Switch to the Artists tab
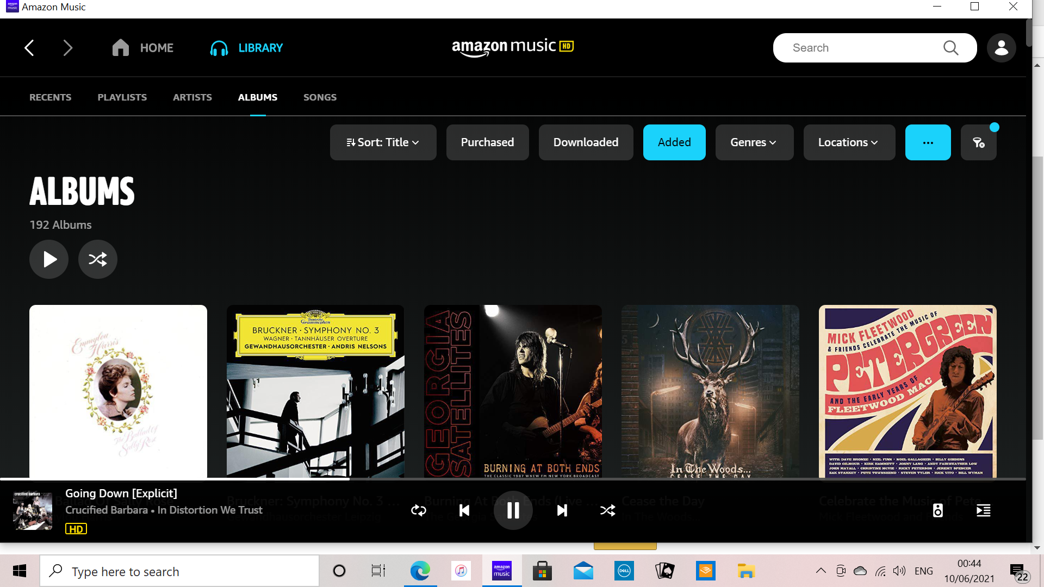1044x587 pixels. (192, 97)
